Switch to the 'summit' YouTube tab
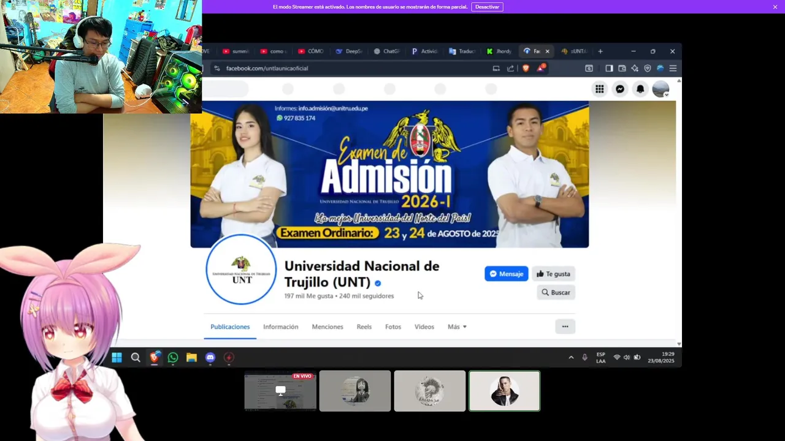785x441 pixels. (236, 51)
